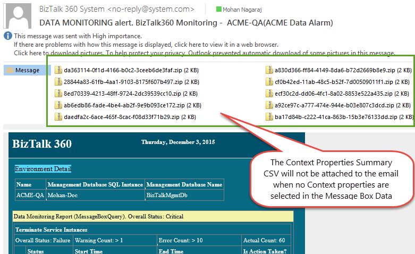The image size is (415, 254).
Task: Click the date Thursday, December 3, 2015
Action: point(178,142)
